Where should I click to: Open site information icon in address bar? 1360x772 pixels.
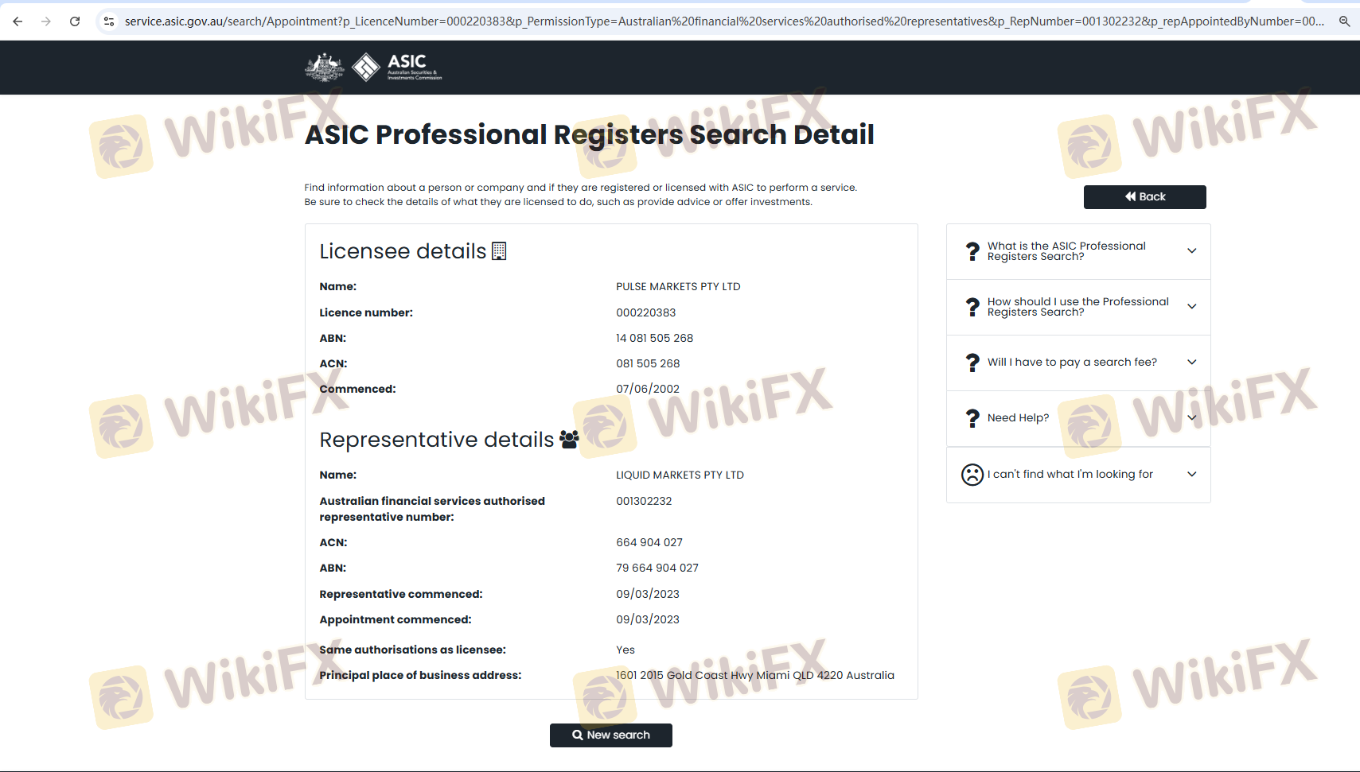[109, 21]
